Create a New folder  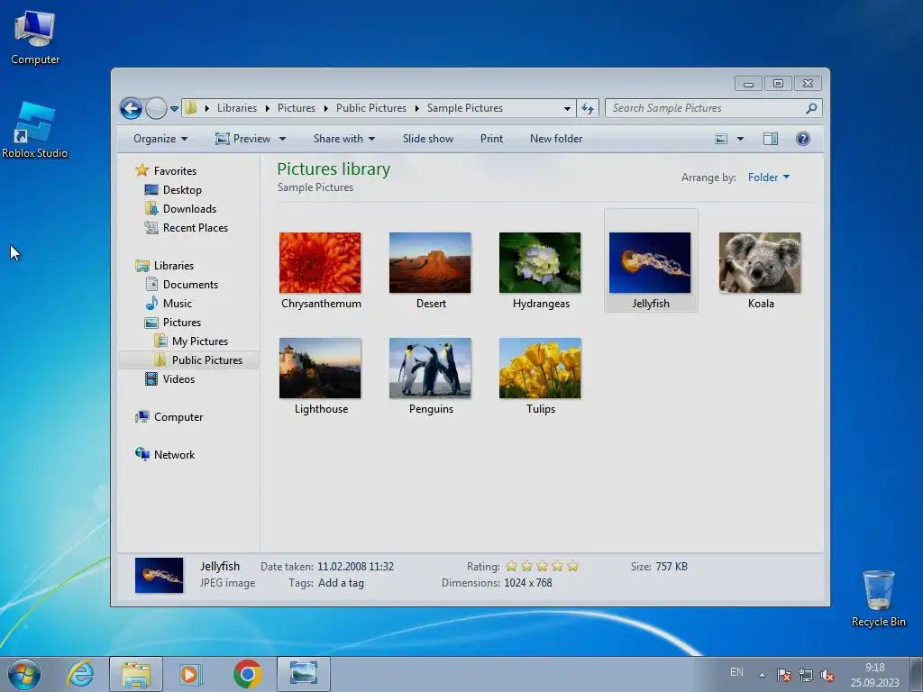(x=555, y=139)
